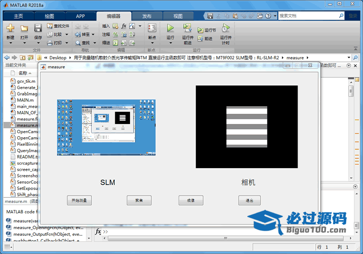Click 查找文件 find files icon
Screen dimensions: 363x254
[x=50, y=26]
